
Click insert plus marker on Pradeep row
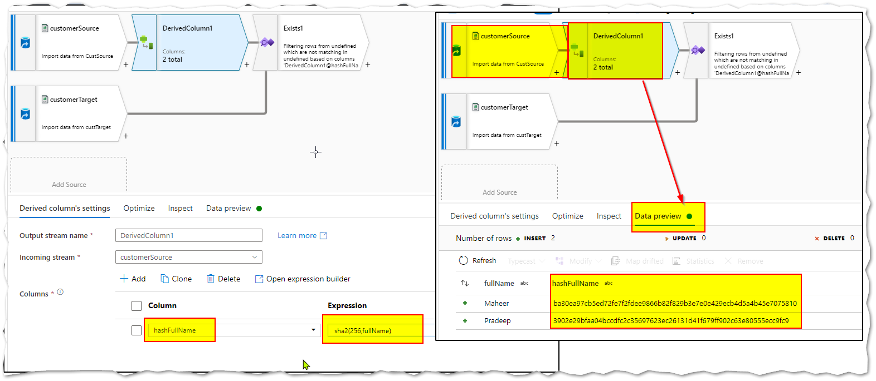pos(465,321)
